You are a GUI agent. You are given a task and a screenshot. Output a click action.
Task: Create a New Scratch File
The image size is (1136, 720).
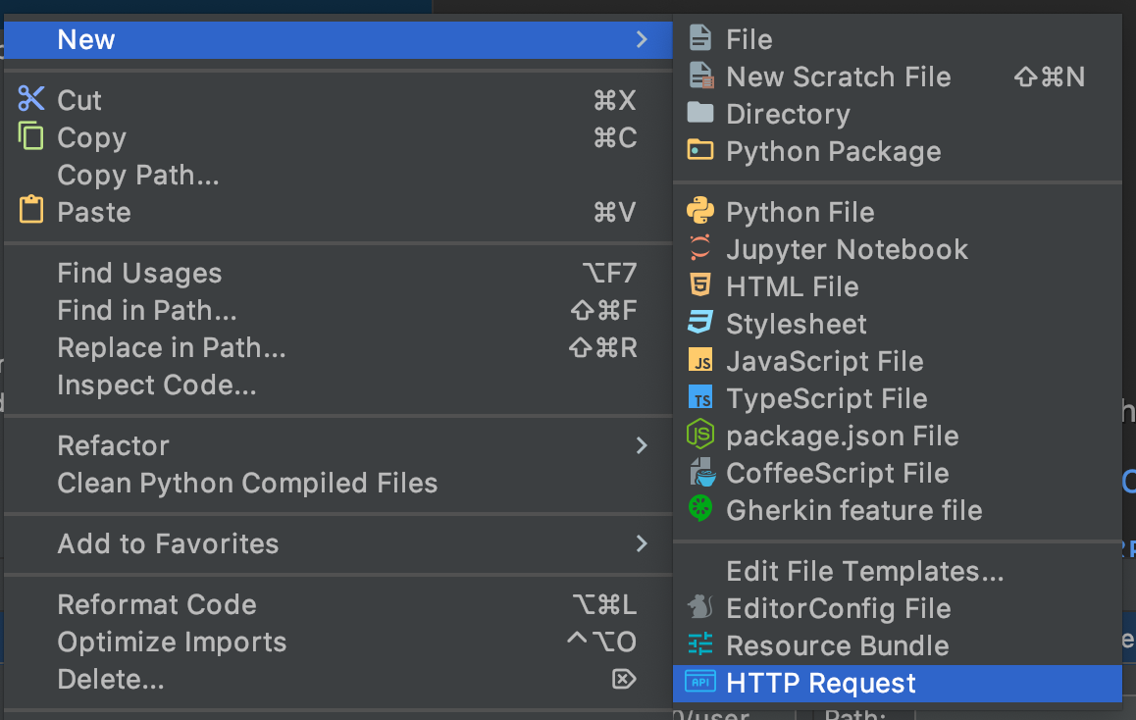coord(838,77)
